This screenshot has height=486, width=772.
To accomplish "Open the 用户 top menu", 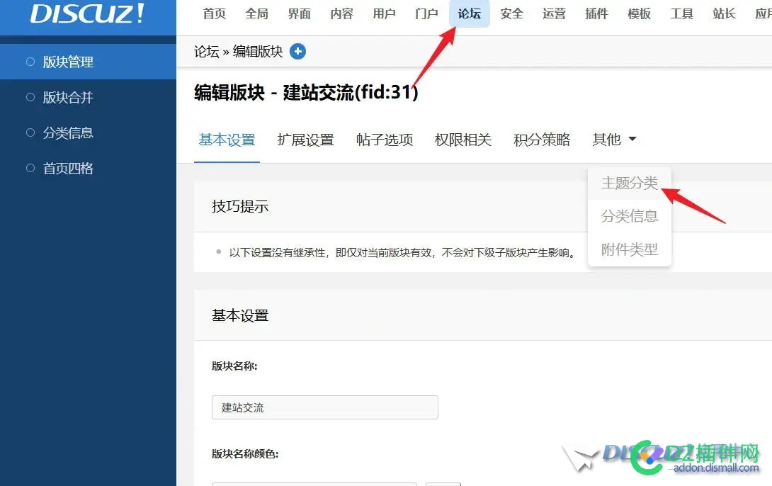I will (384, 13).
